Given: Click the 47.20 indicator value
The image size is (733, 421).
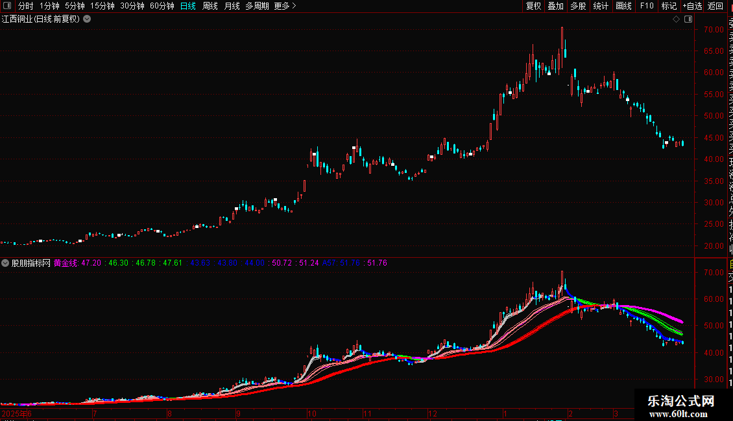Looking at the screenshot, I should coord(91,263).
